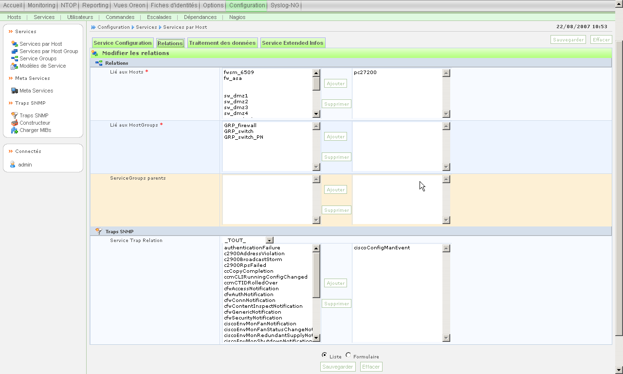Select sw_dmz2 in available hosts list

[236, 101]
